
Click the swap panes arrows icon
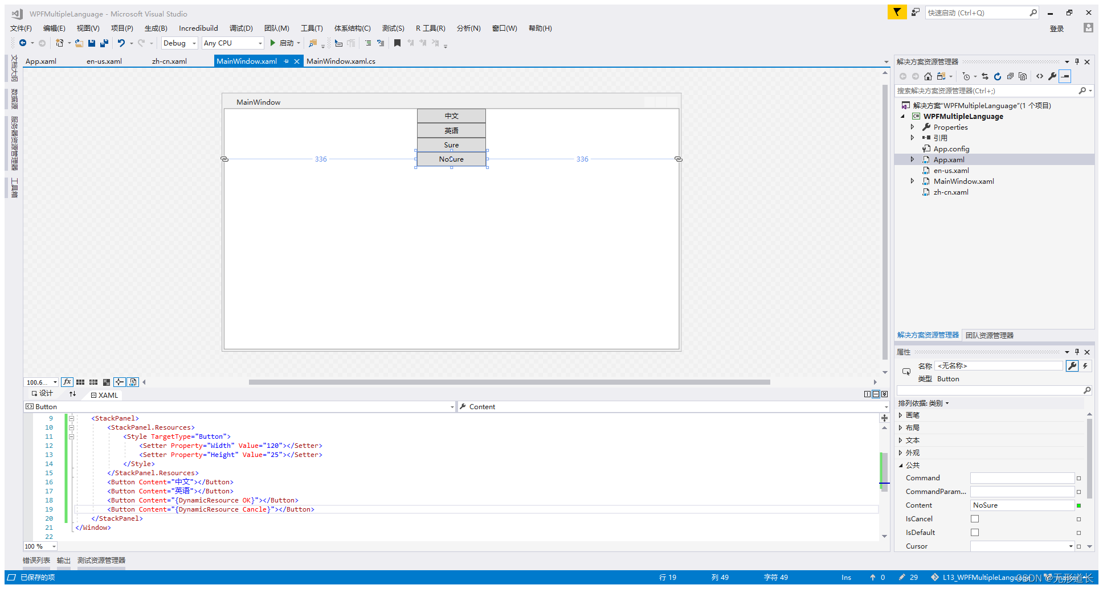point(72,394)
